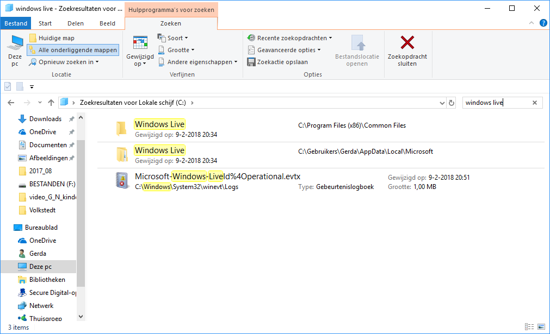Select the Zoeken ribbon tab
This screenshot has height=334, width=550.
[x=171, y=23]
